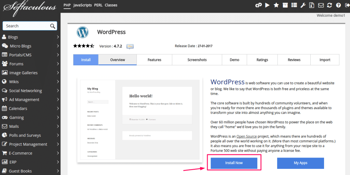Expand the Mails category chevron

[x=58, y=126]
